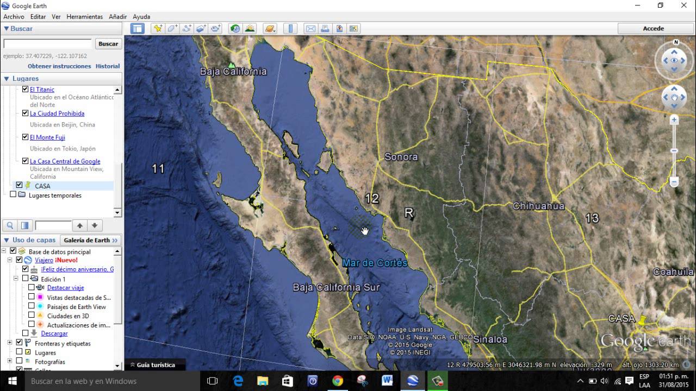Zoom in with the plus button
The width and height of the screenshot is (696, 391).
(674, 119)
